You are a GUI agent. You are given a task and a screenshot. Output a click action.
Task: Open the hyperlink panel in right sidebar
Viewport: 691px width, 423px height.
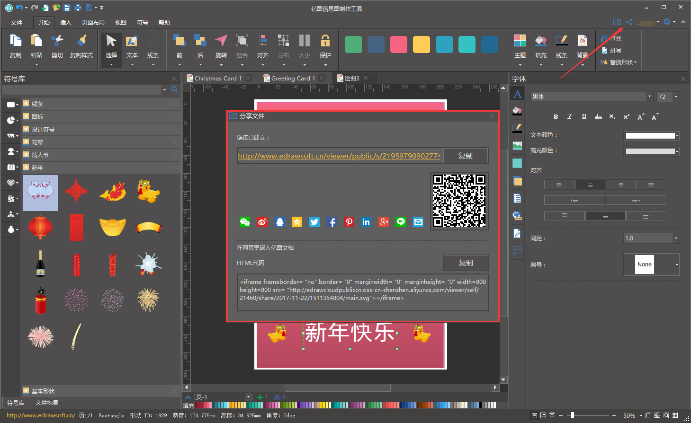517,216
